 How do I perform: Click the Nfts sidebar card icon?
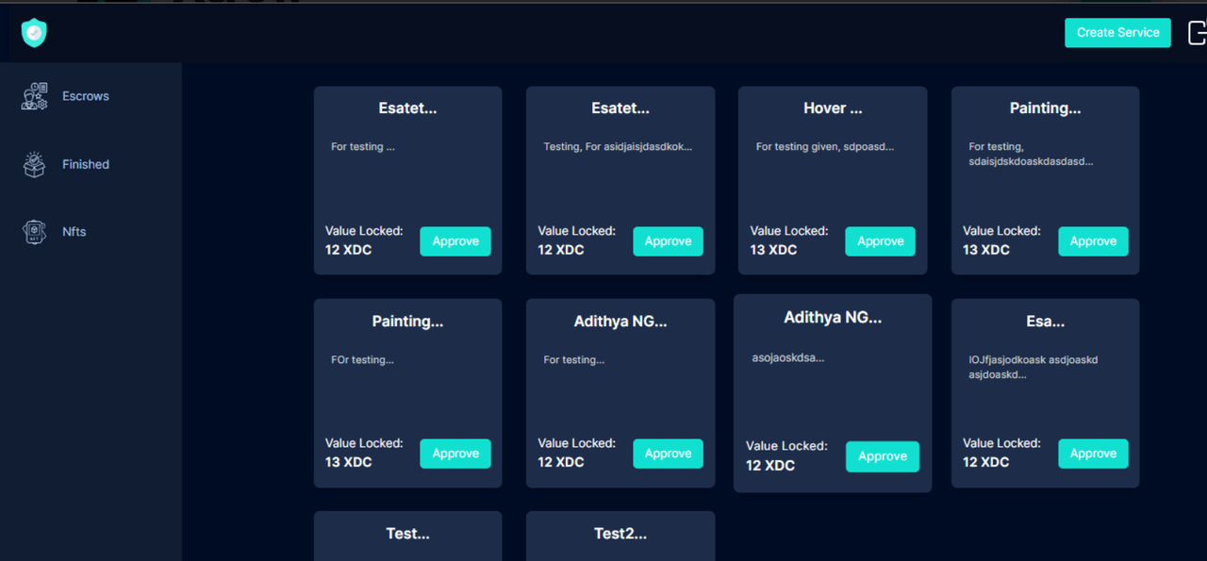[35, 232]
